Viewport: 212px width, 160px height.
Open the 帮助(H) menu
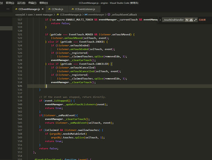(44, 3)
